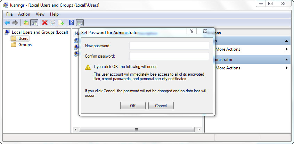Open Properties from the toolbar icon
Viewport: 294px width, 144px height.
pos(52,23)
